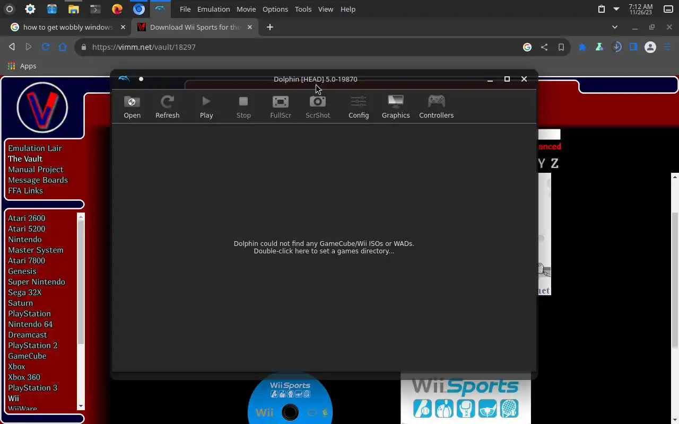Screen dimensions: 679x424
Task: Click the clock showing 7:12 AM
Action: [640, 10]
